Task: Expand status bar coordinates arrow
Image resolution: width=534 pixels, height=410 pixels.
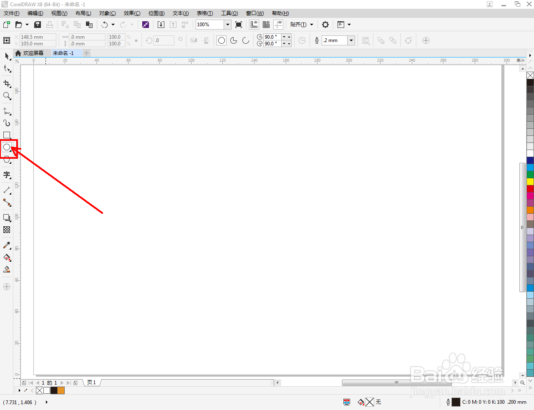Action: point(46,402)
